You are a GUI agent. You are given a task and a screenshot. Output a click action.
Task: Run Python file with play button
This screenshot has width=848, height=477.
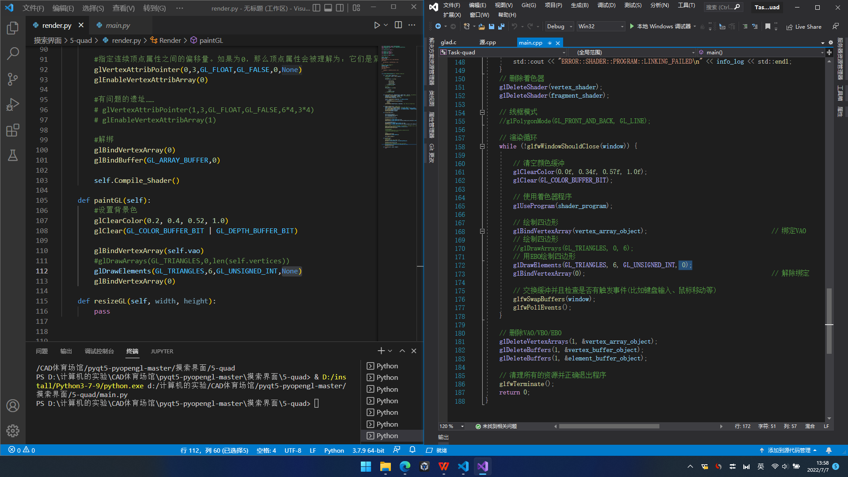377,25
